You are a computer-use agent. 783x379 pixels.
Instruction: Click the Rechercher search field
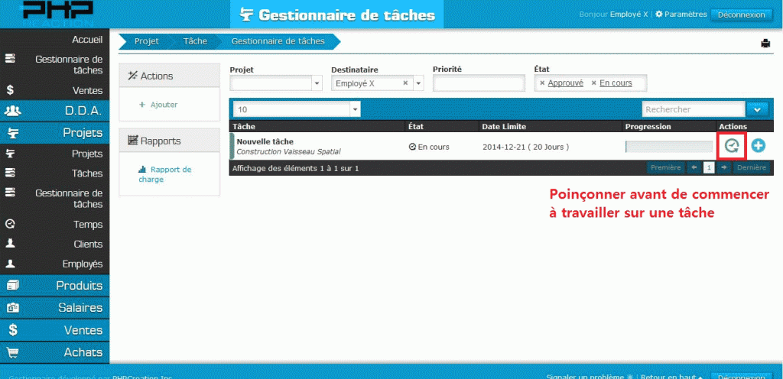693,110
